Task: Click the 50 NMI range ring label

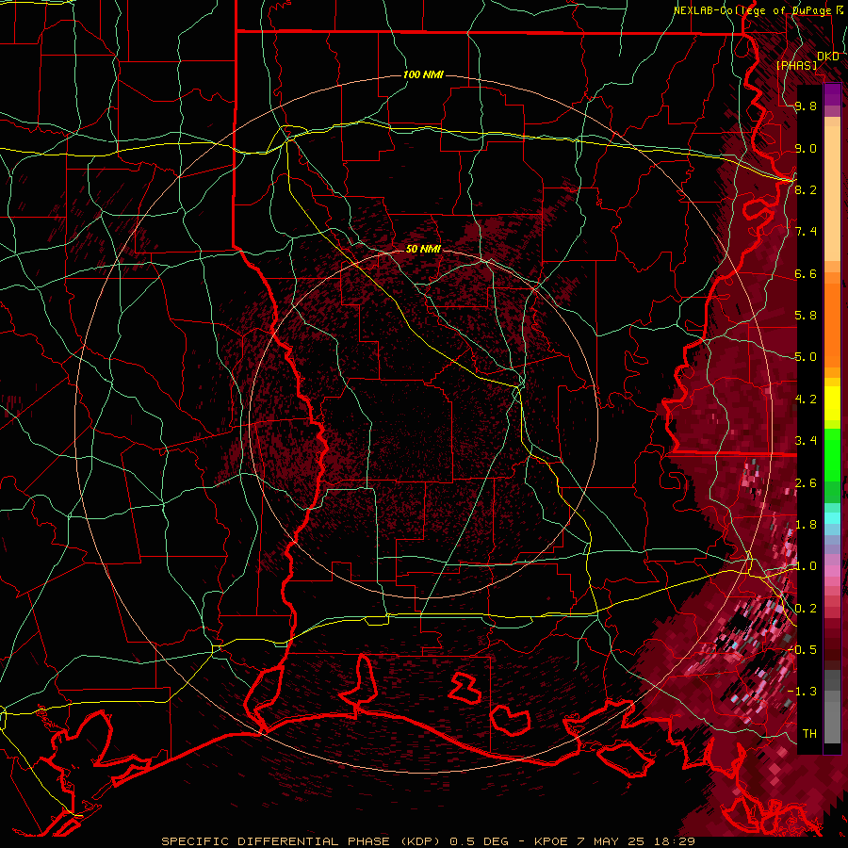Action: (423, 249)
